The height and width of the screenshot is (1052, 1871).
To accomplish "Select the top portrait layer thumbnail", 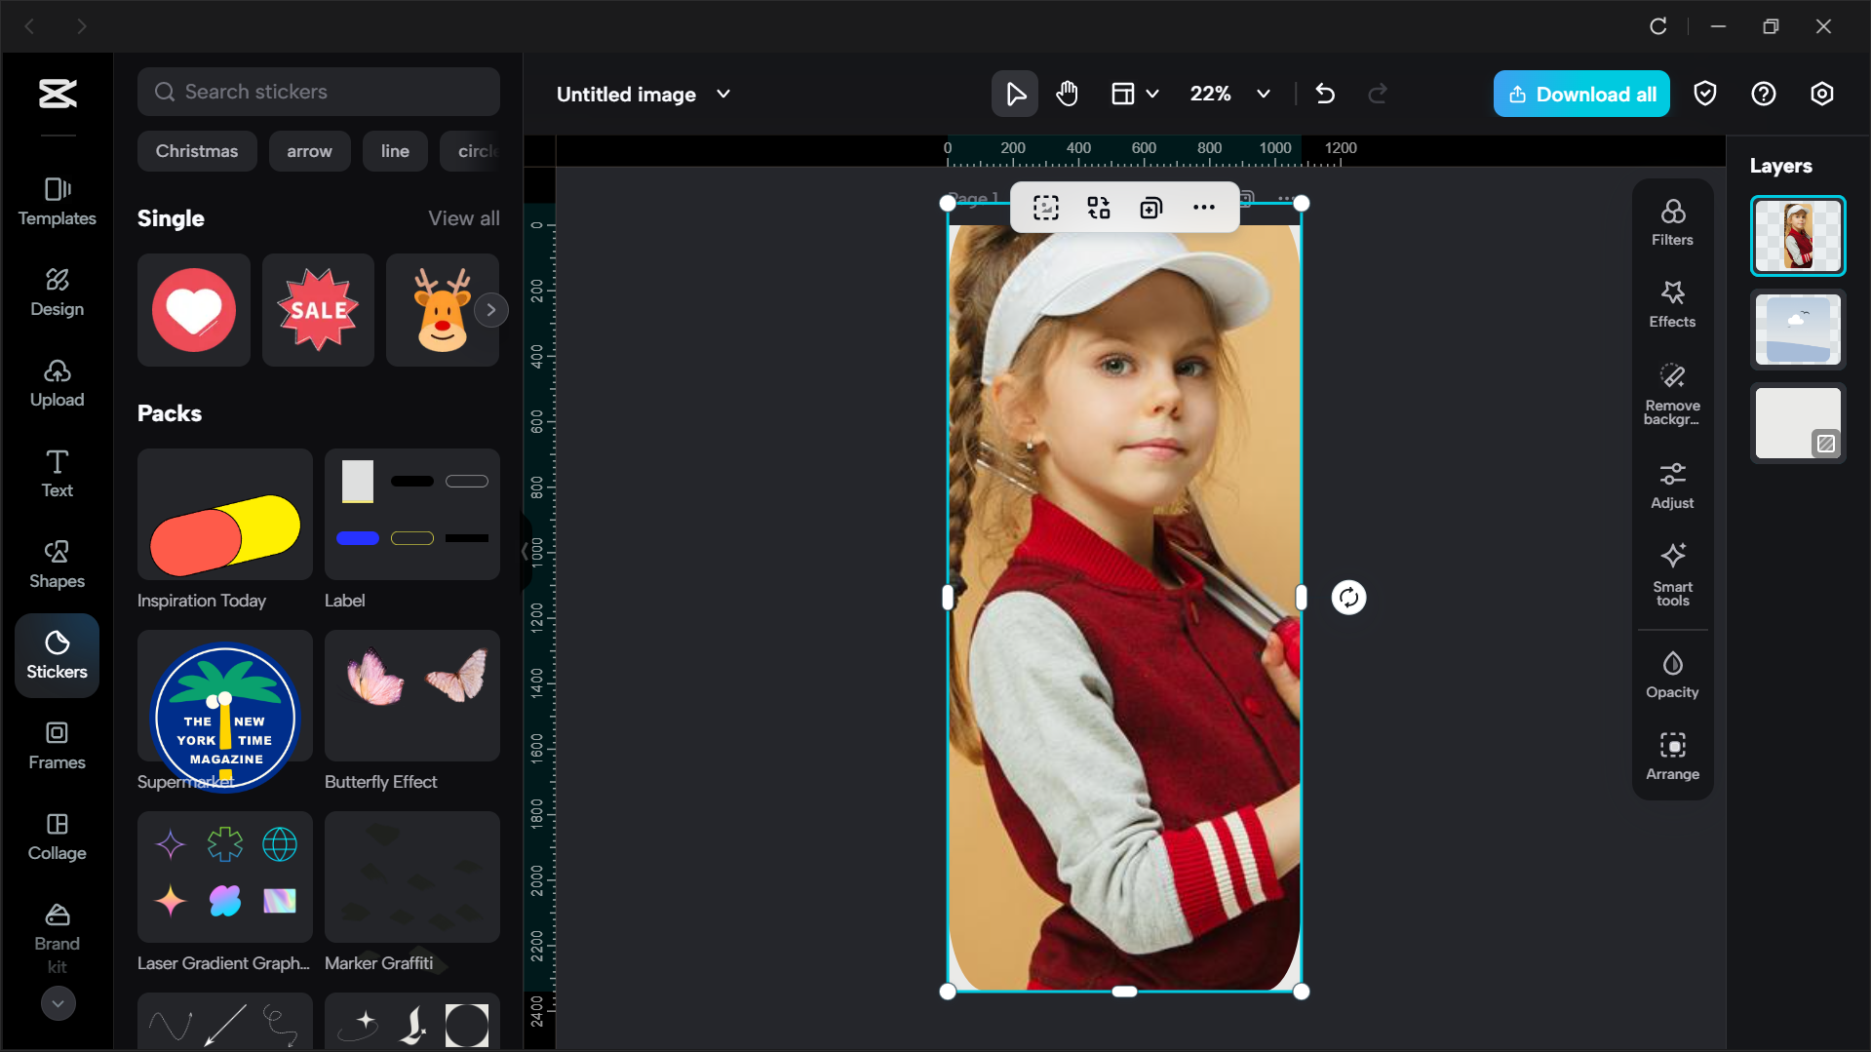I will 1797,235.
